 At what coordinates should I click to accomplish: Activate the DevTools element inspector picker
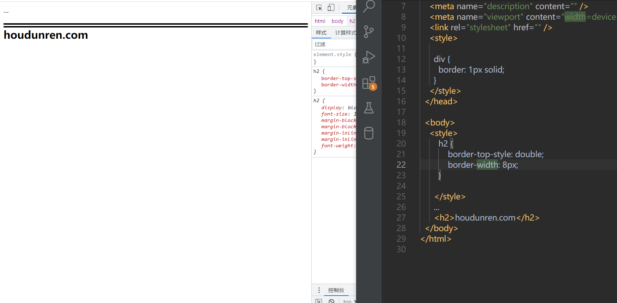[x=319, y=8]
